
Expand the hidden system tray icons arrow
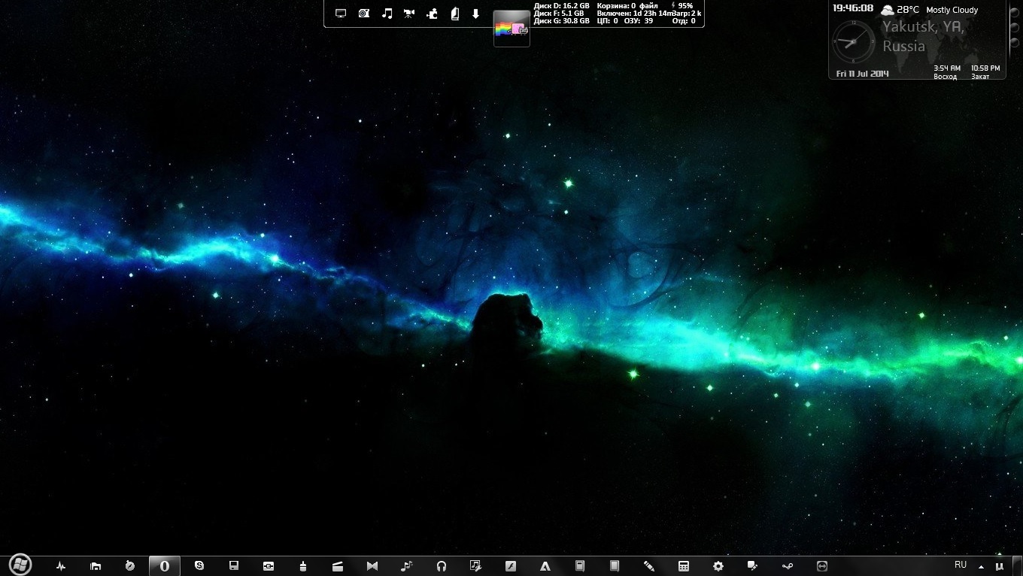pyautogui.click(x=981, y=566)
